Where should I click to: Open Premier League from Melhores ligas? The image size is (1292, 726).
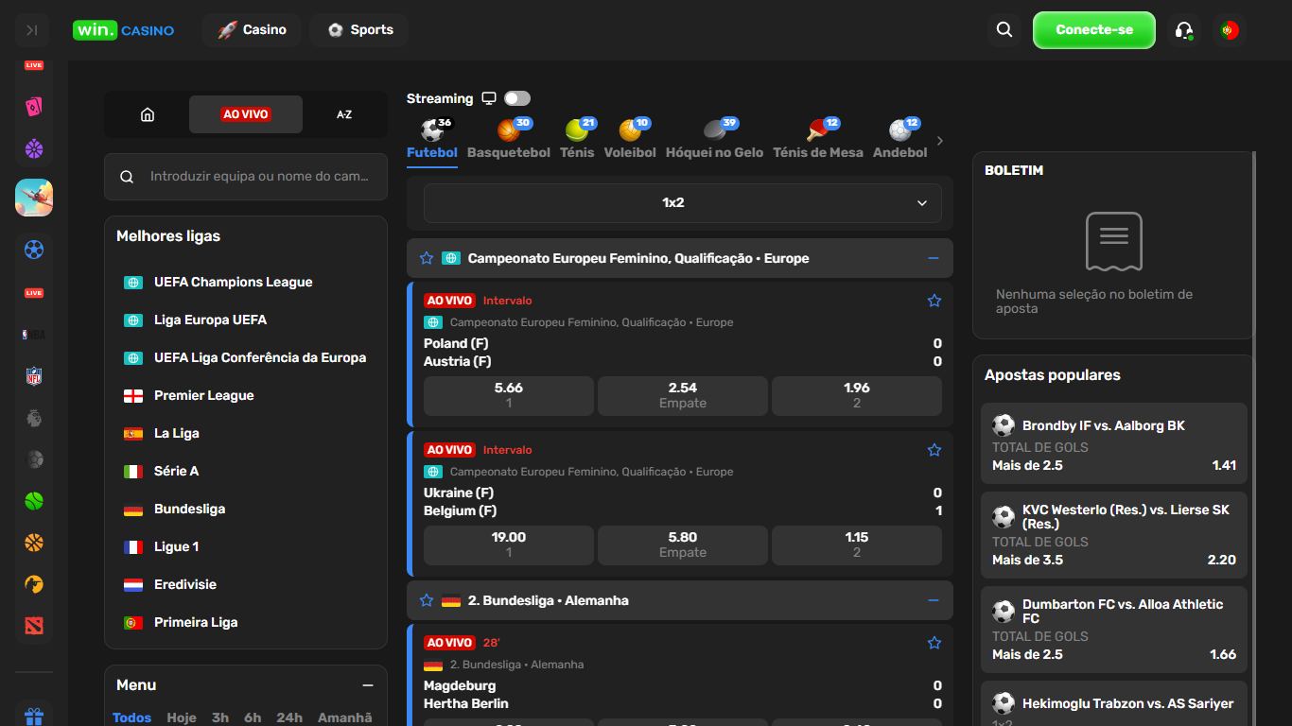tap(203, 395)
